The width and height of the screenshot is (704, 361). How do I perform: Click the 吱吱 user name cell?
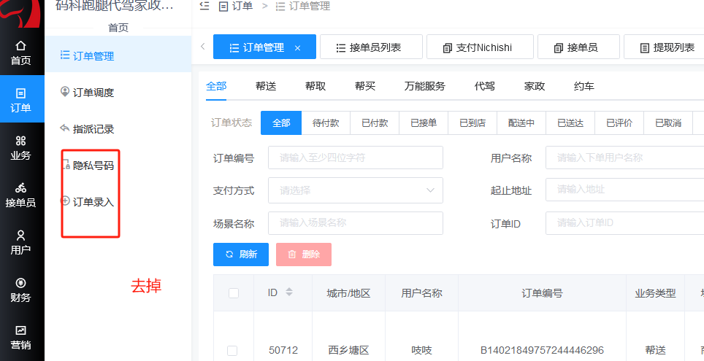click(421, 350)
